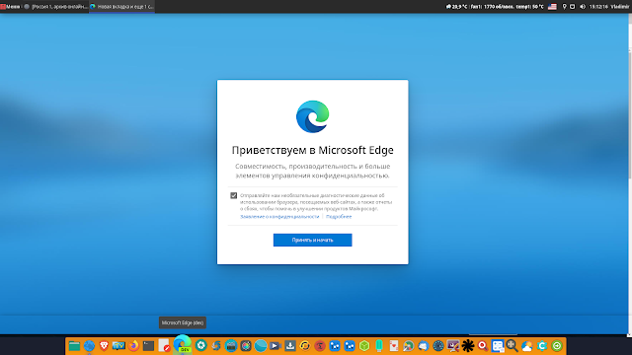Open the black asterisk icon in the dock
Screen dimensions: 632x355
[468, 346]
